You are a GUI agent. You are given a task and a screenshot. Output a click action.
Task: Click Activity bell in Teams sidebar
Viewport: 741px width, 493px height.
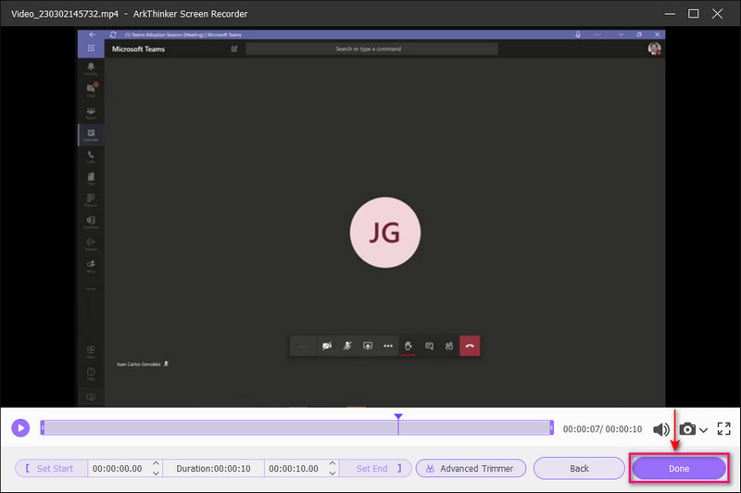(91, 69)
